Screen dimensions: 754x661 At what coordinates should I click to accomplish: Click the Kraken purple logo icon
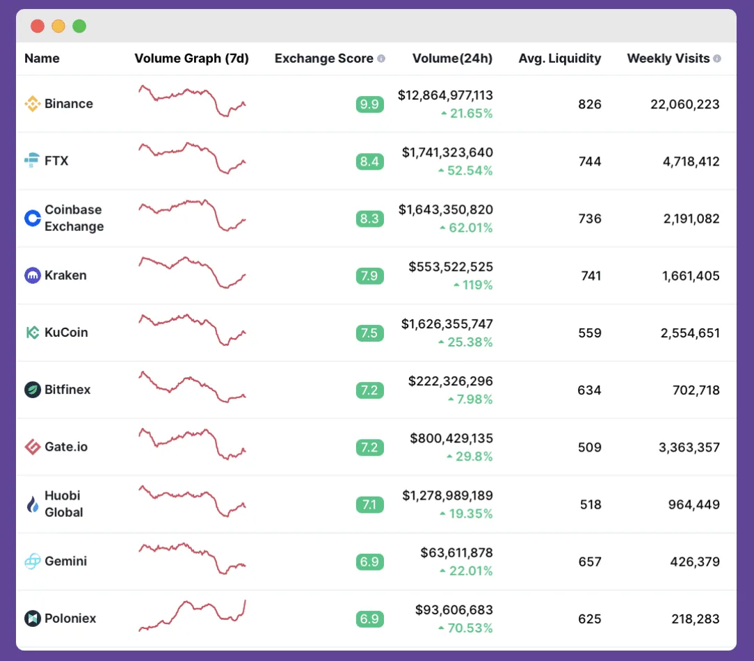click(x=31, y=275)
